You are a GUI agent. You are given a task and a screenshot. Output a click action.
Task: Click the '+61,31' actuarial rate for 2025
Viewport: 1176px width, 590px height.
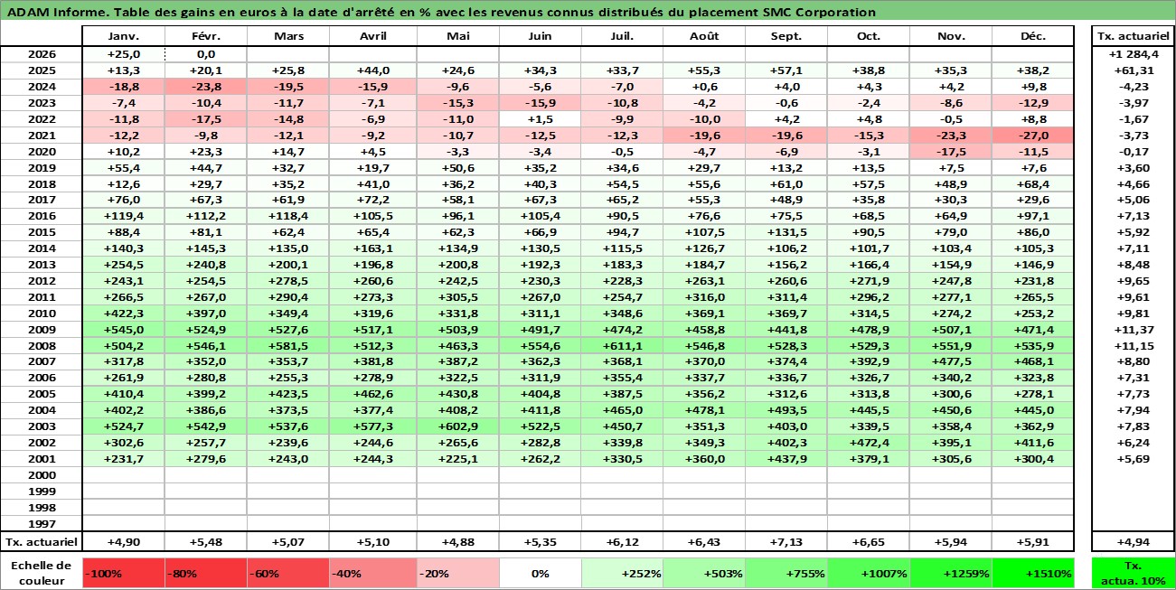(1134, 70)
